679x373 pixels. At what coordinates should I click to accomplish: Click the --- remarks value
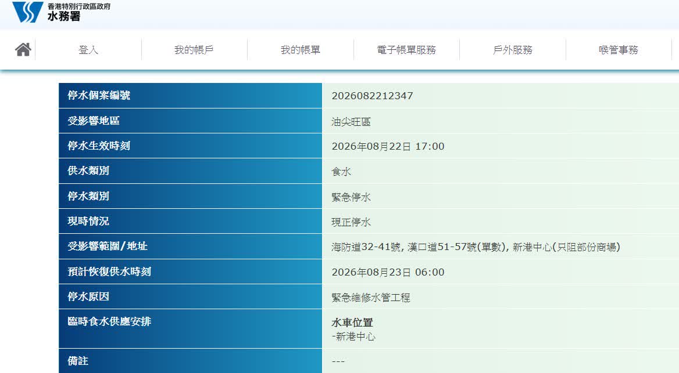tap(338, 361)
